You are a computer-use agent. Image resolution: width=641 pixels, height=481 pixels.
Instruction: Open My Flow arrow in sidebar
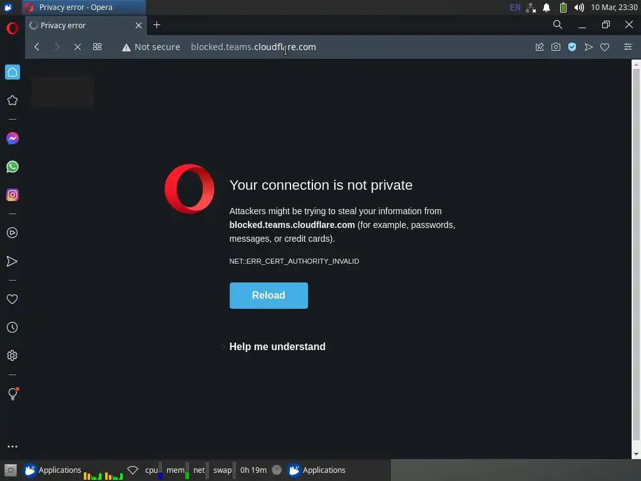[x=13, y=261]
